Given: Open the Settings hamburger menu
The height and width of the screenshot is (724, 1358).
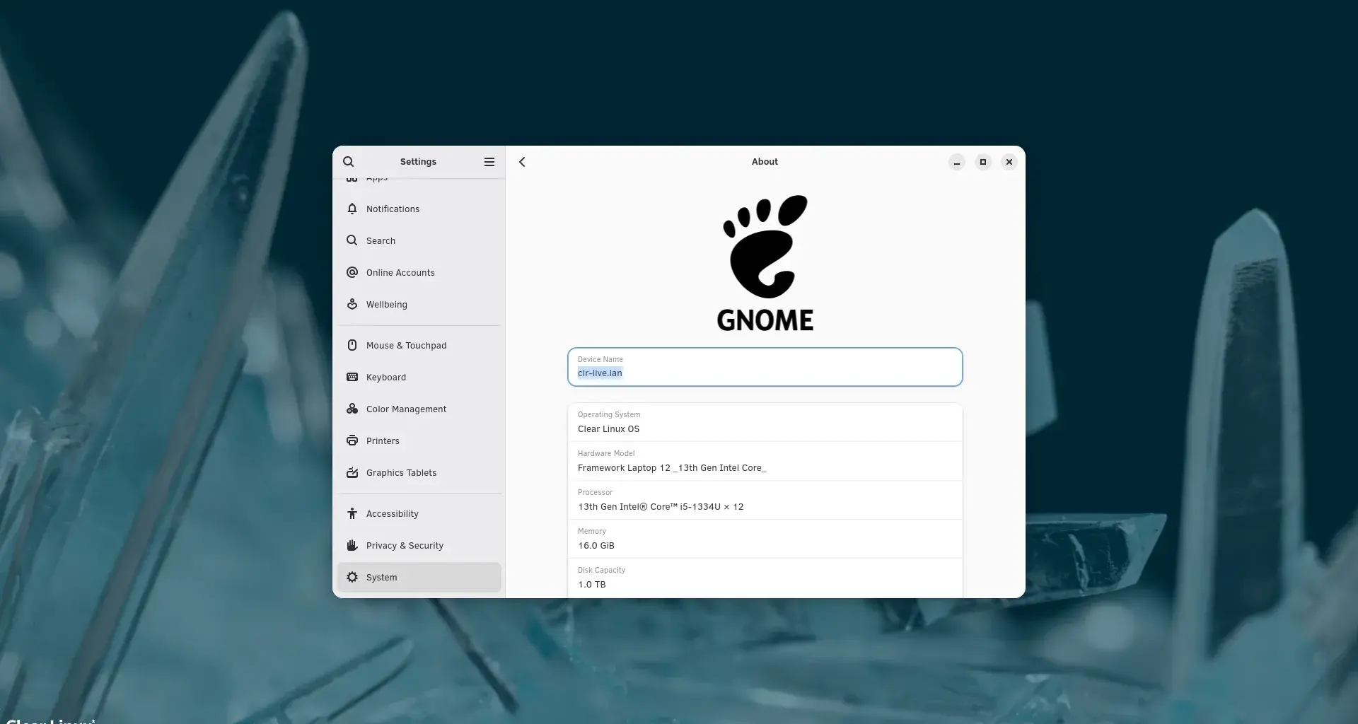Looking at the screenshot, I should [x=489, y=162].
